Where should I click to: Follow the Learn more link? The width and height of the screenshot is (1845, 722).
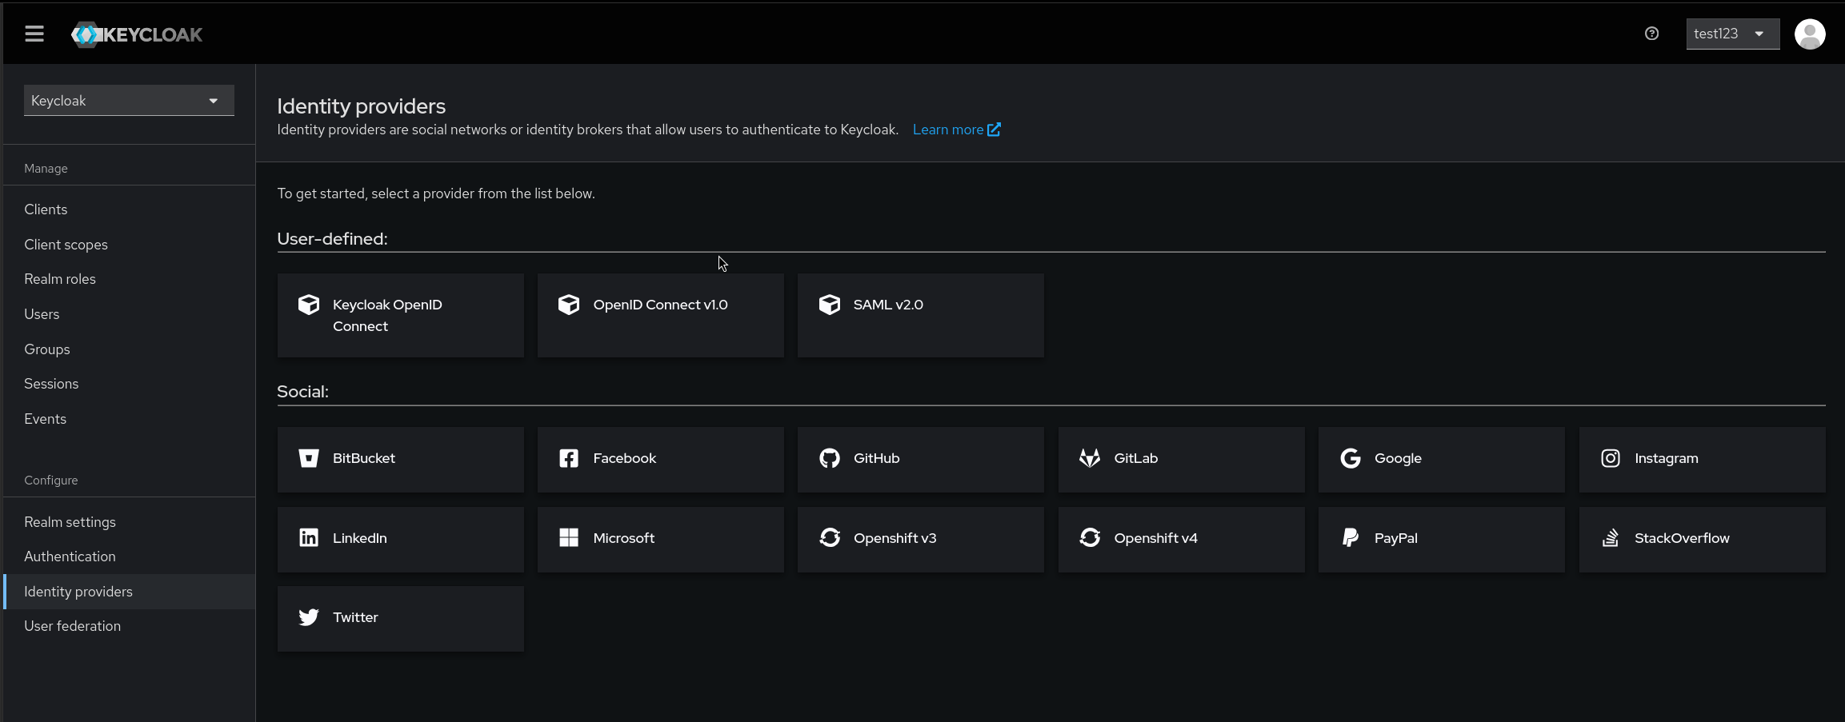pos(956,130)
